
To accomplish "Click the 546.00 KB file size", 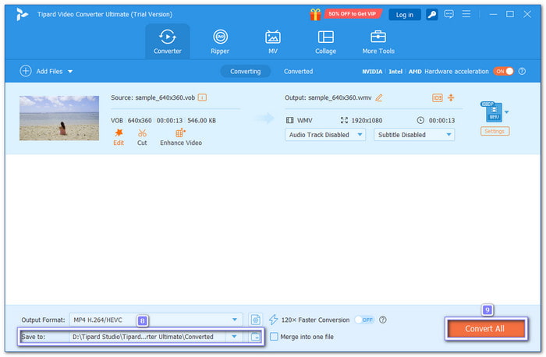I will [x=201, y=120].
